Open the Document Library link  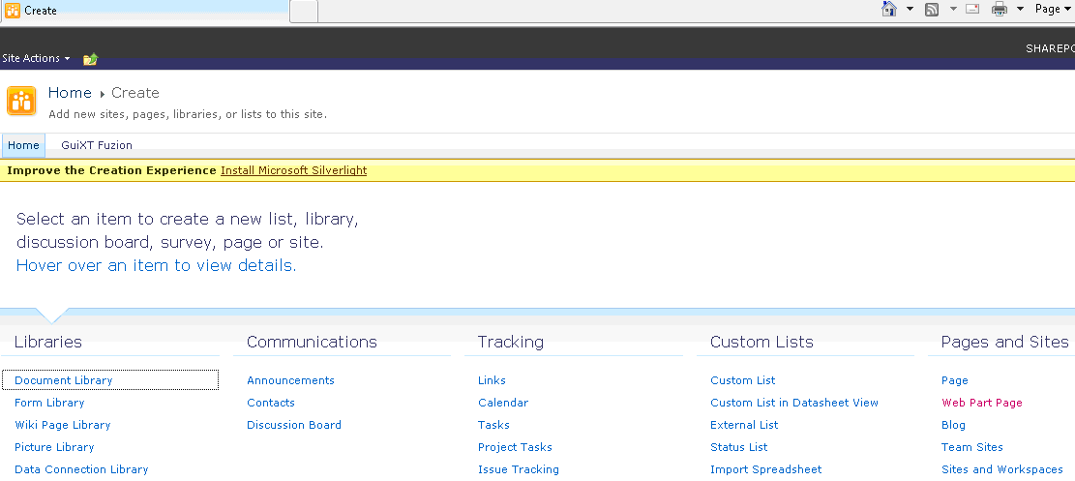(63, 380)
